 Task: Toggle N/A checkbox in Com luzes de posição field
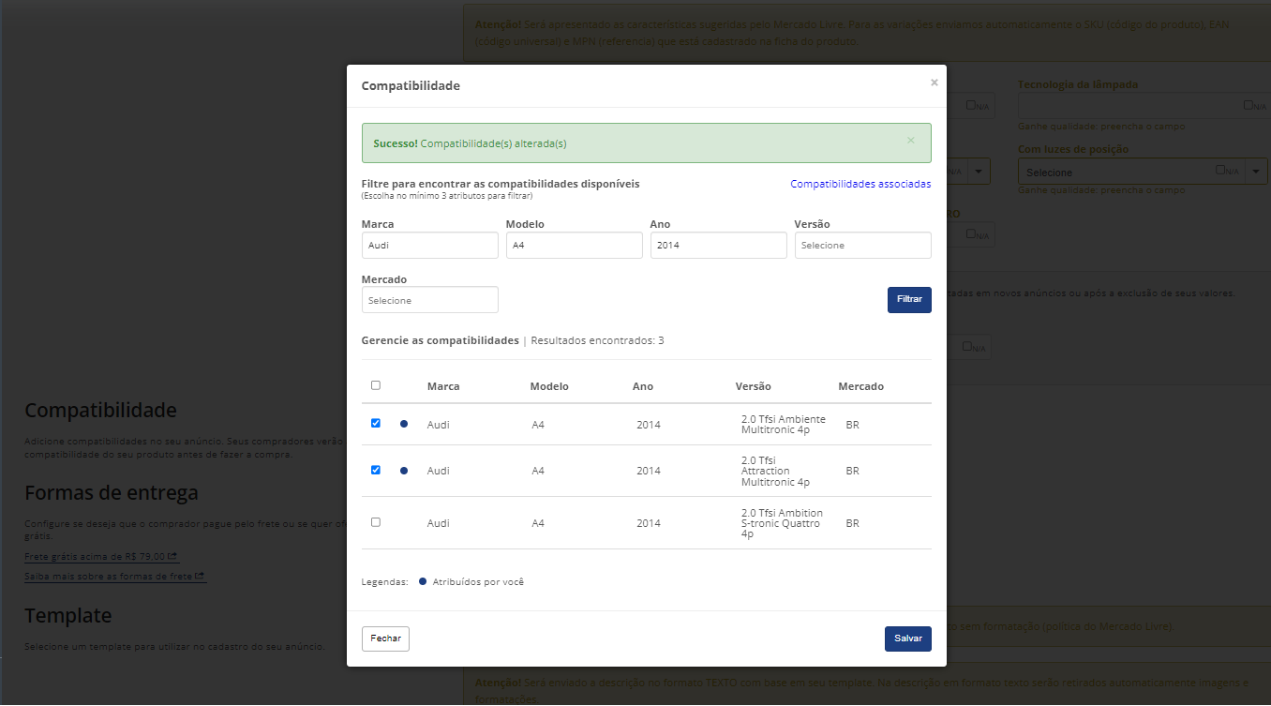[x=1221, y=170]
